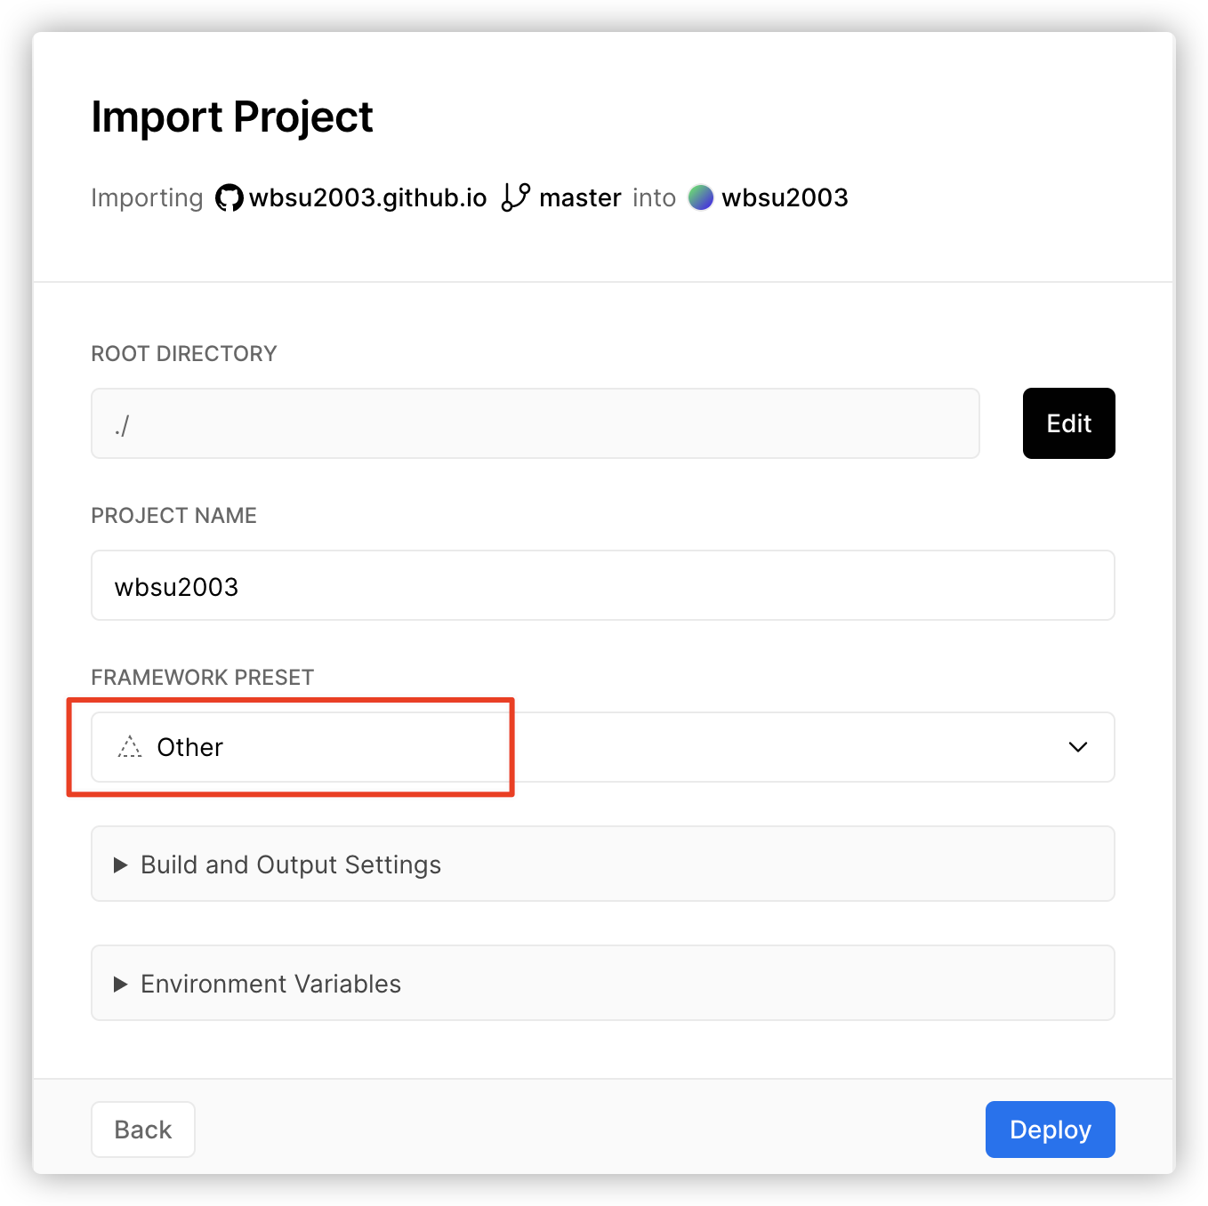Viewport: 1208px width, 1206px height.
Task: Click the wbsu2003.github.io repository name
Action: click(367, 197)
